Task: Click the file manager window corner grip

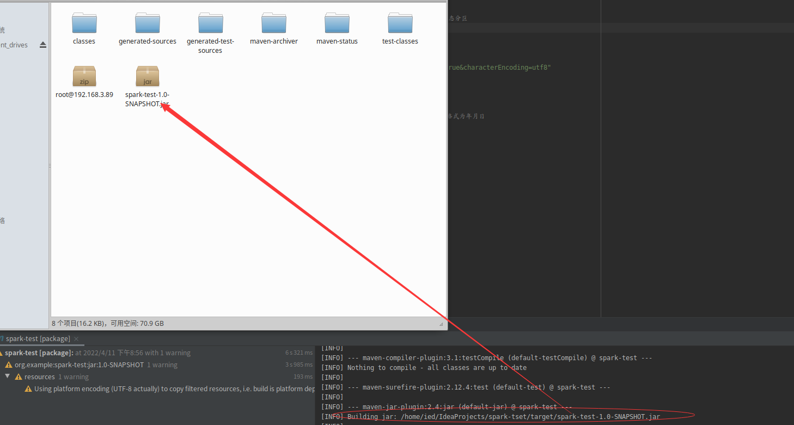Action: (441, 324)
